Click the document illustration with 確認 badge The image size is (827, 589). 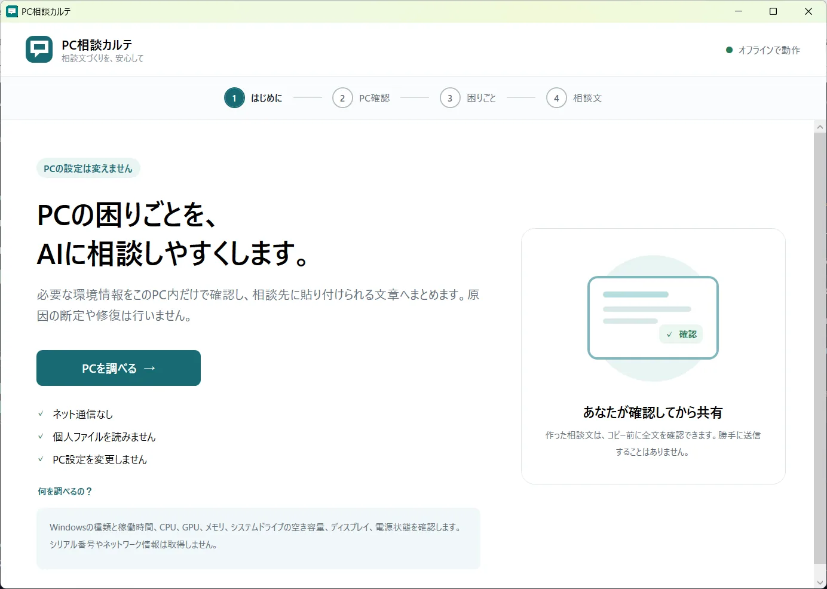pos(653,318)
